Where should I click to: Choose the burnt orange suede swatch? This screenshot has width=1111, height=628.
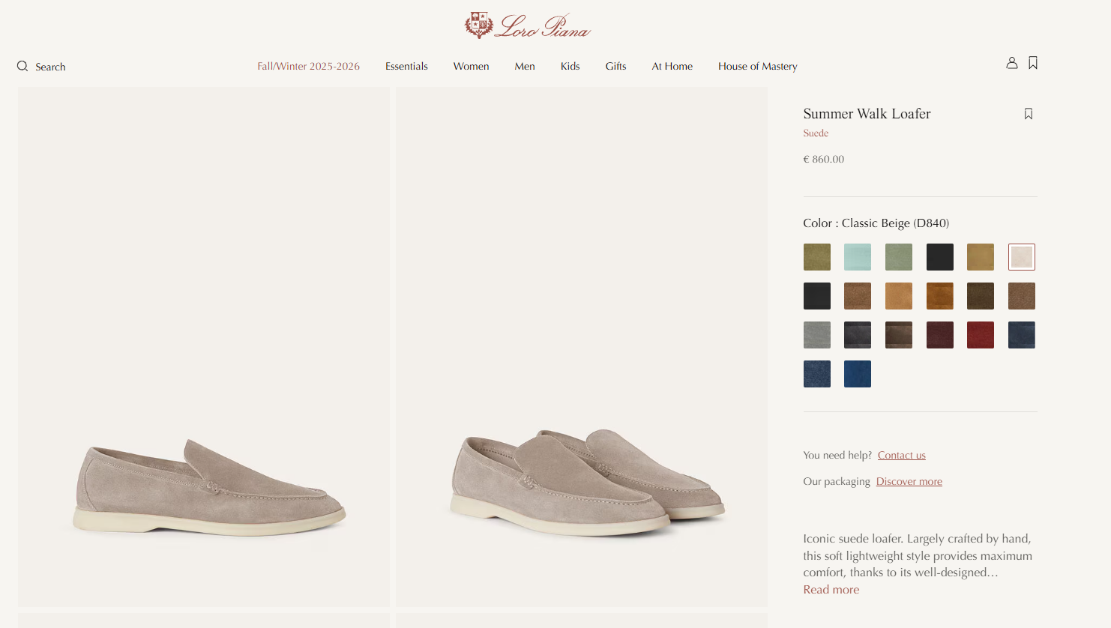[x=939, y=296]
